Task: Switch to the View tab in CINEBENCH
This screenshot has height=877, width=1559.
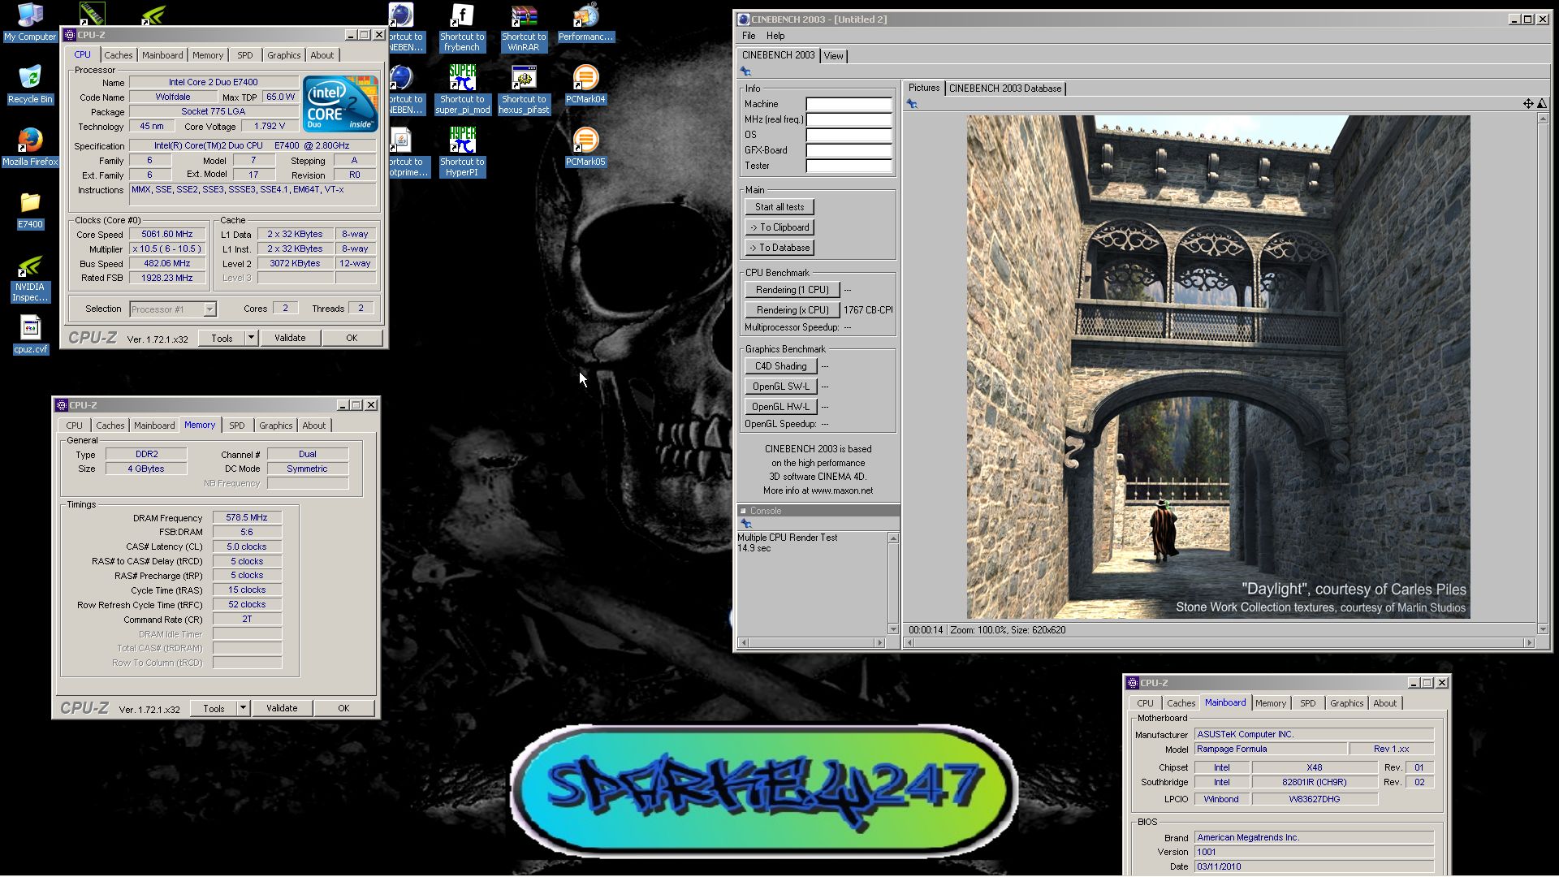Action: click(833, 56)
